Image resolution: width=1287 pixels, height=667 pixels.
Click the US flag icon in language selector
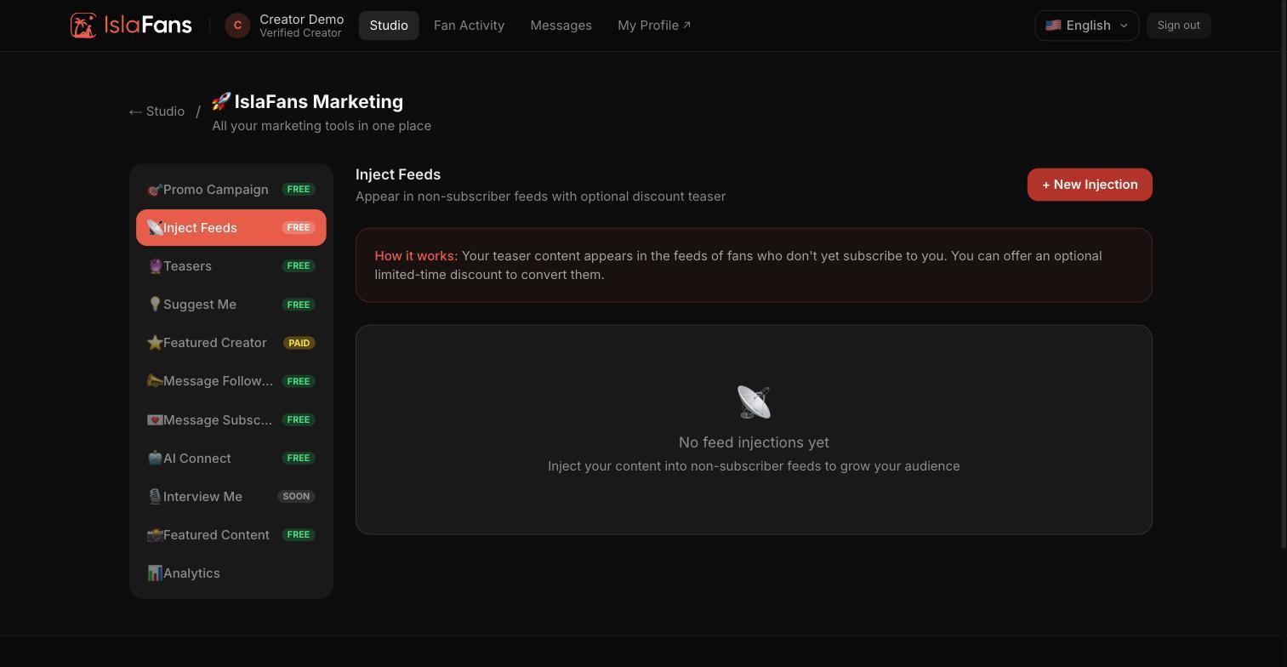click(x=1053, y=26)
